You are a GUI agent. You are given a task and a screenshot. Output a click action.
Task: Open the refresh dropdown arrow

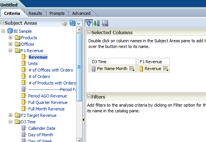click(78, 24)
